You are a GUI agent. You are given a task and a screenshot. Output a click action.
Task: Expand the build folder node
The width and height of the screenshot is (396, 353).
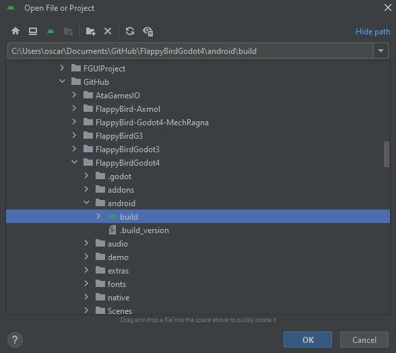click(x=98, y=216)
